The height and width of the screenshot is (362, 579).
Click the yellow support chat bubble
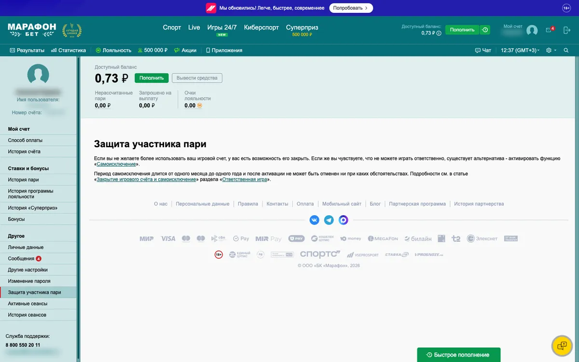(562, 345)
